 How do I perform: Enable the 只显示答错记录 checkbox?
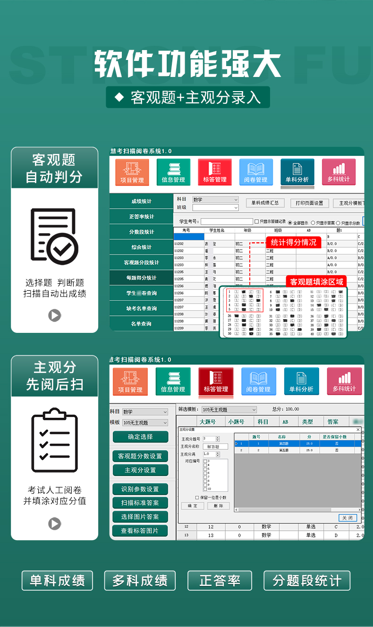[257, 221]
